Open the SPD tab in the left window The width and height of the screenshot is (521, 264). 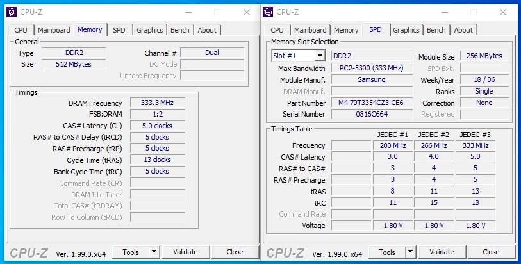119,30
